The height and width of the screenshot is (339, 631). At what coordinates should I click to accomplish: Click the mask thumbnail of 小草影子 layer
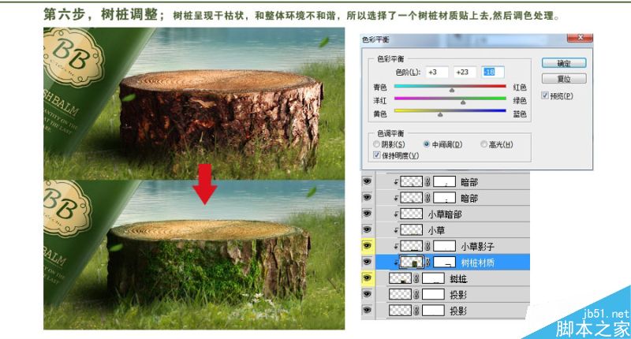[x=444, y=246]
